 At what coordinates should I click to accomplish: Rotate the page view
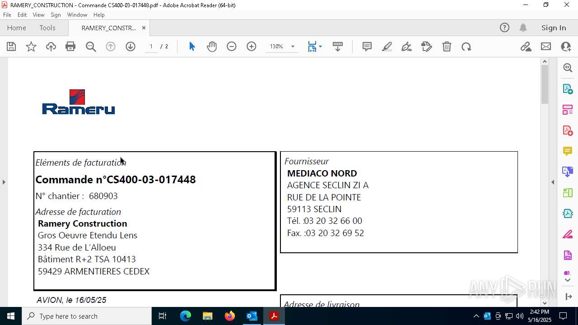(466, 46)
